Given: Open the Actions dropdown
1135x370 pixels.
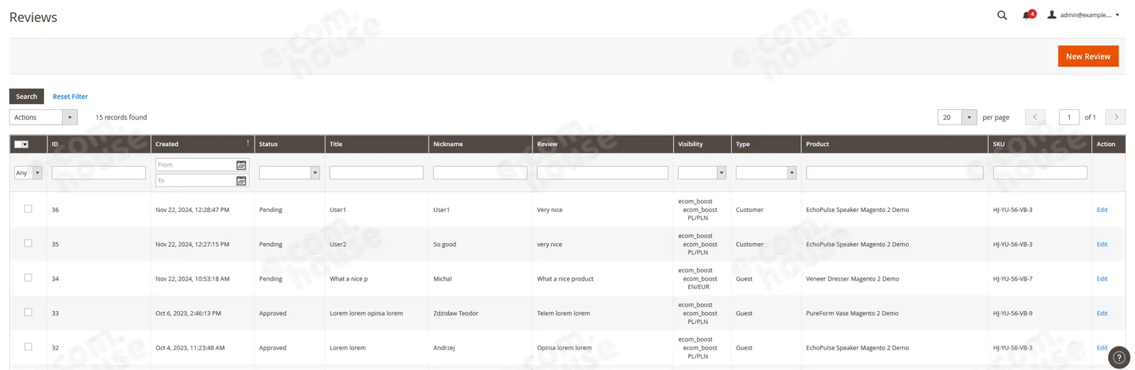Looking at the screenshot, I should point(43,117).
